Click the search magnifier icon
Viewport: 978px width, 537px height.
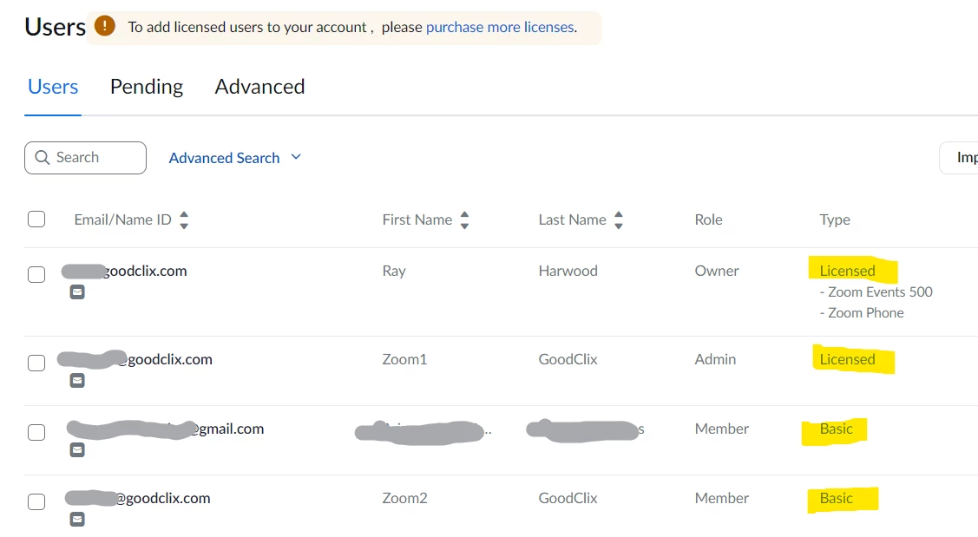(43, 158)
